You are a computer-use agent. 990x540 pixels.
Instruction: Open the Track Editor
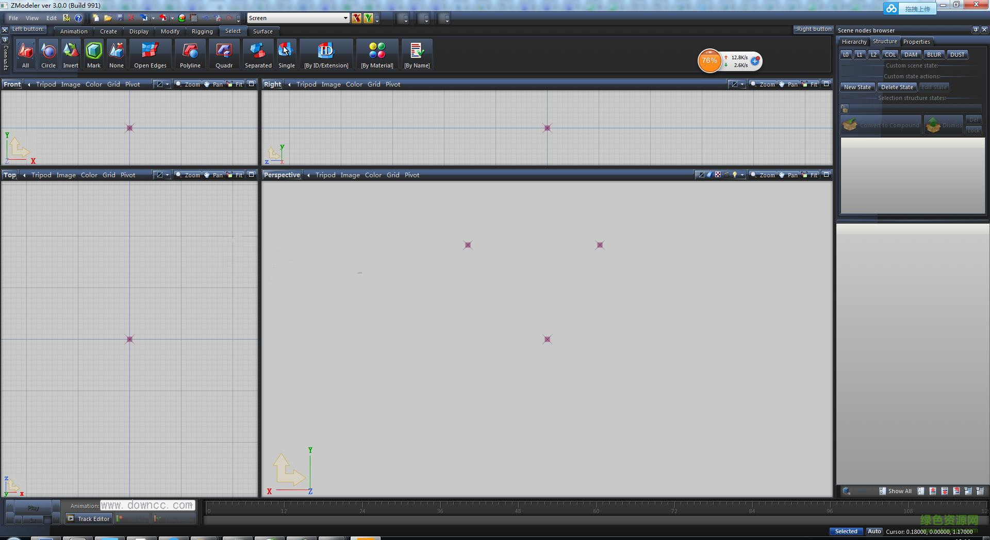point(89,518)
